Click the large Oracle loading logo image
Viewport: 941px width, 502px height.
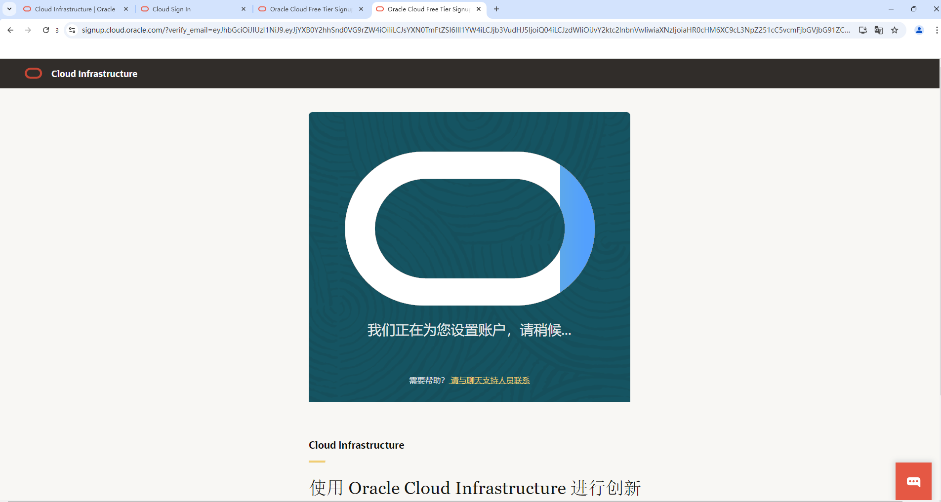(469, 229)
